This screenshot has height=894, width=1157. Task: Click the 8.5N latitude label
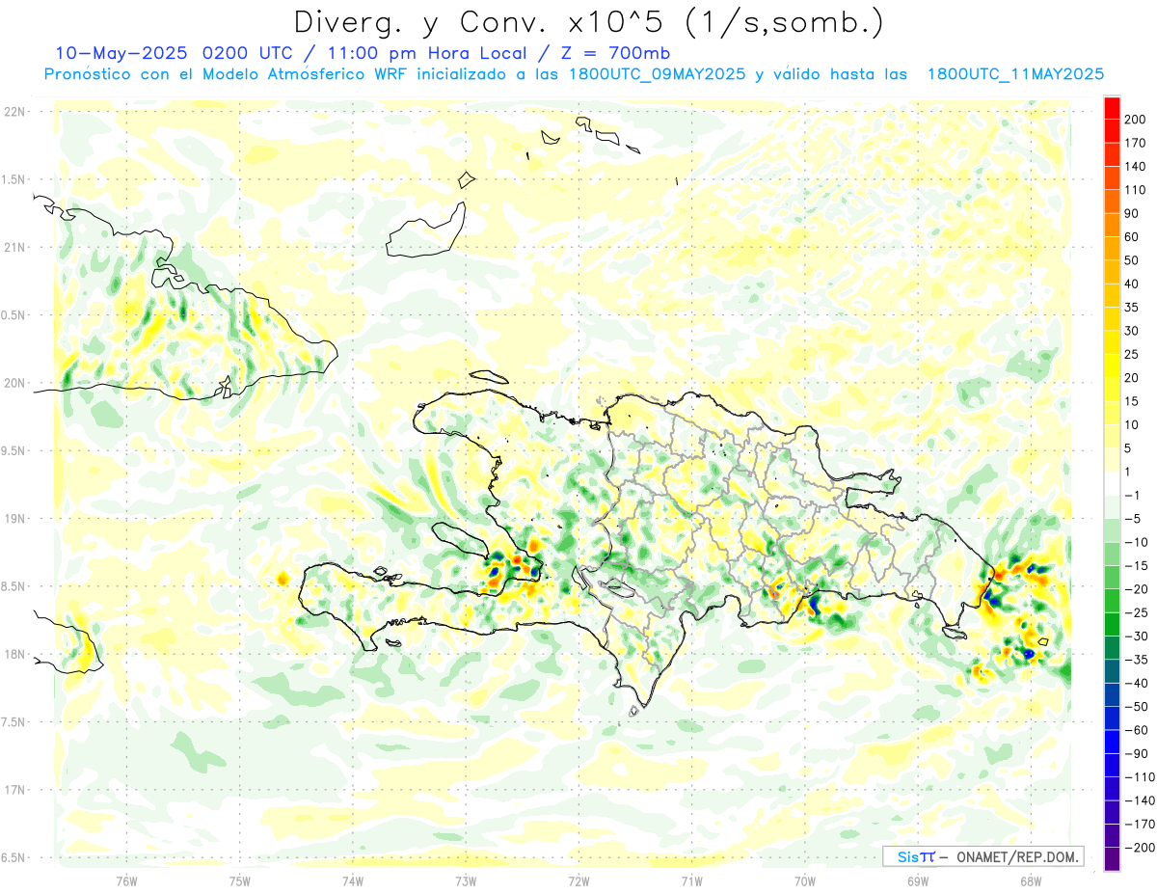pyautogui.click(x=14, y=586)
